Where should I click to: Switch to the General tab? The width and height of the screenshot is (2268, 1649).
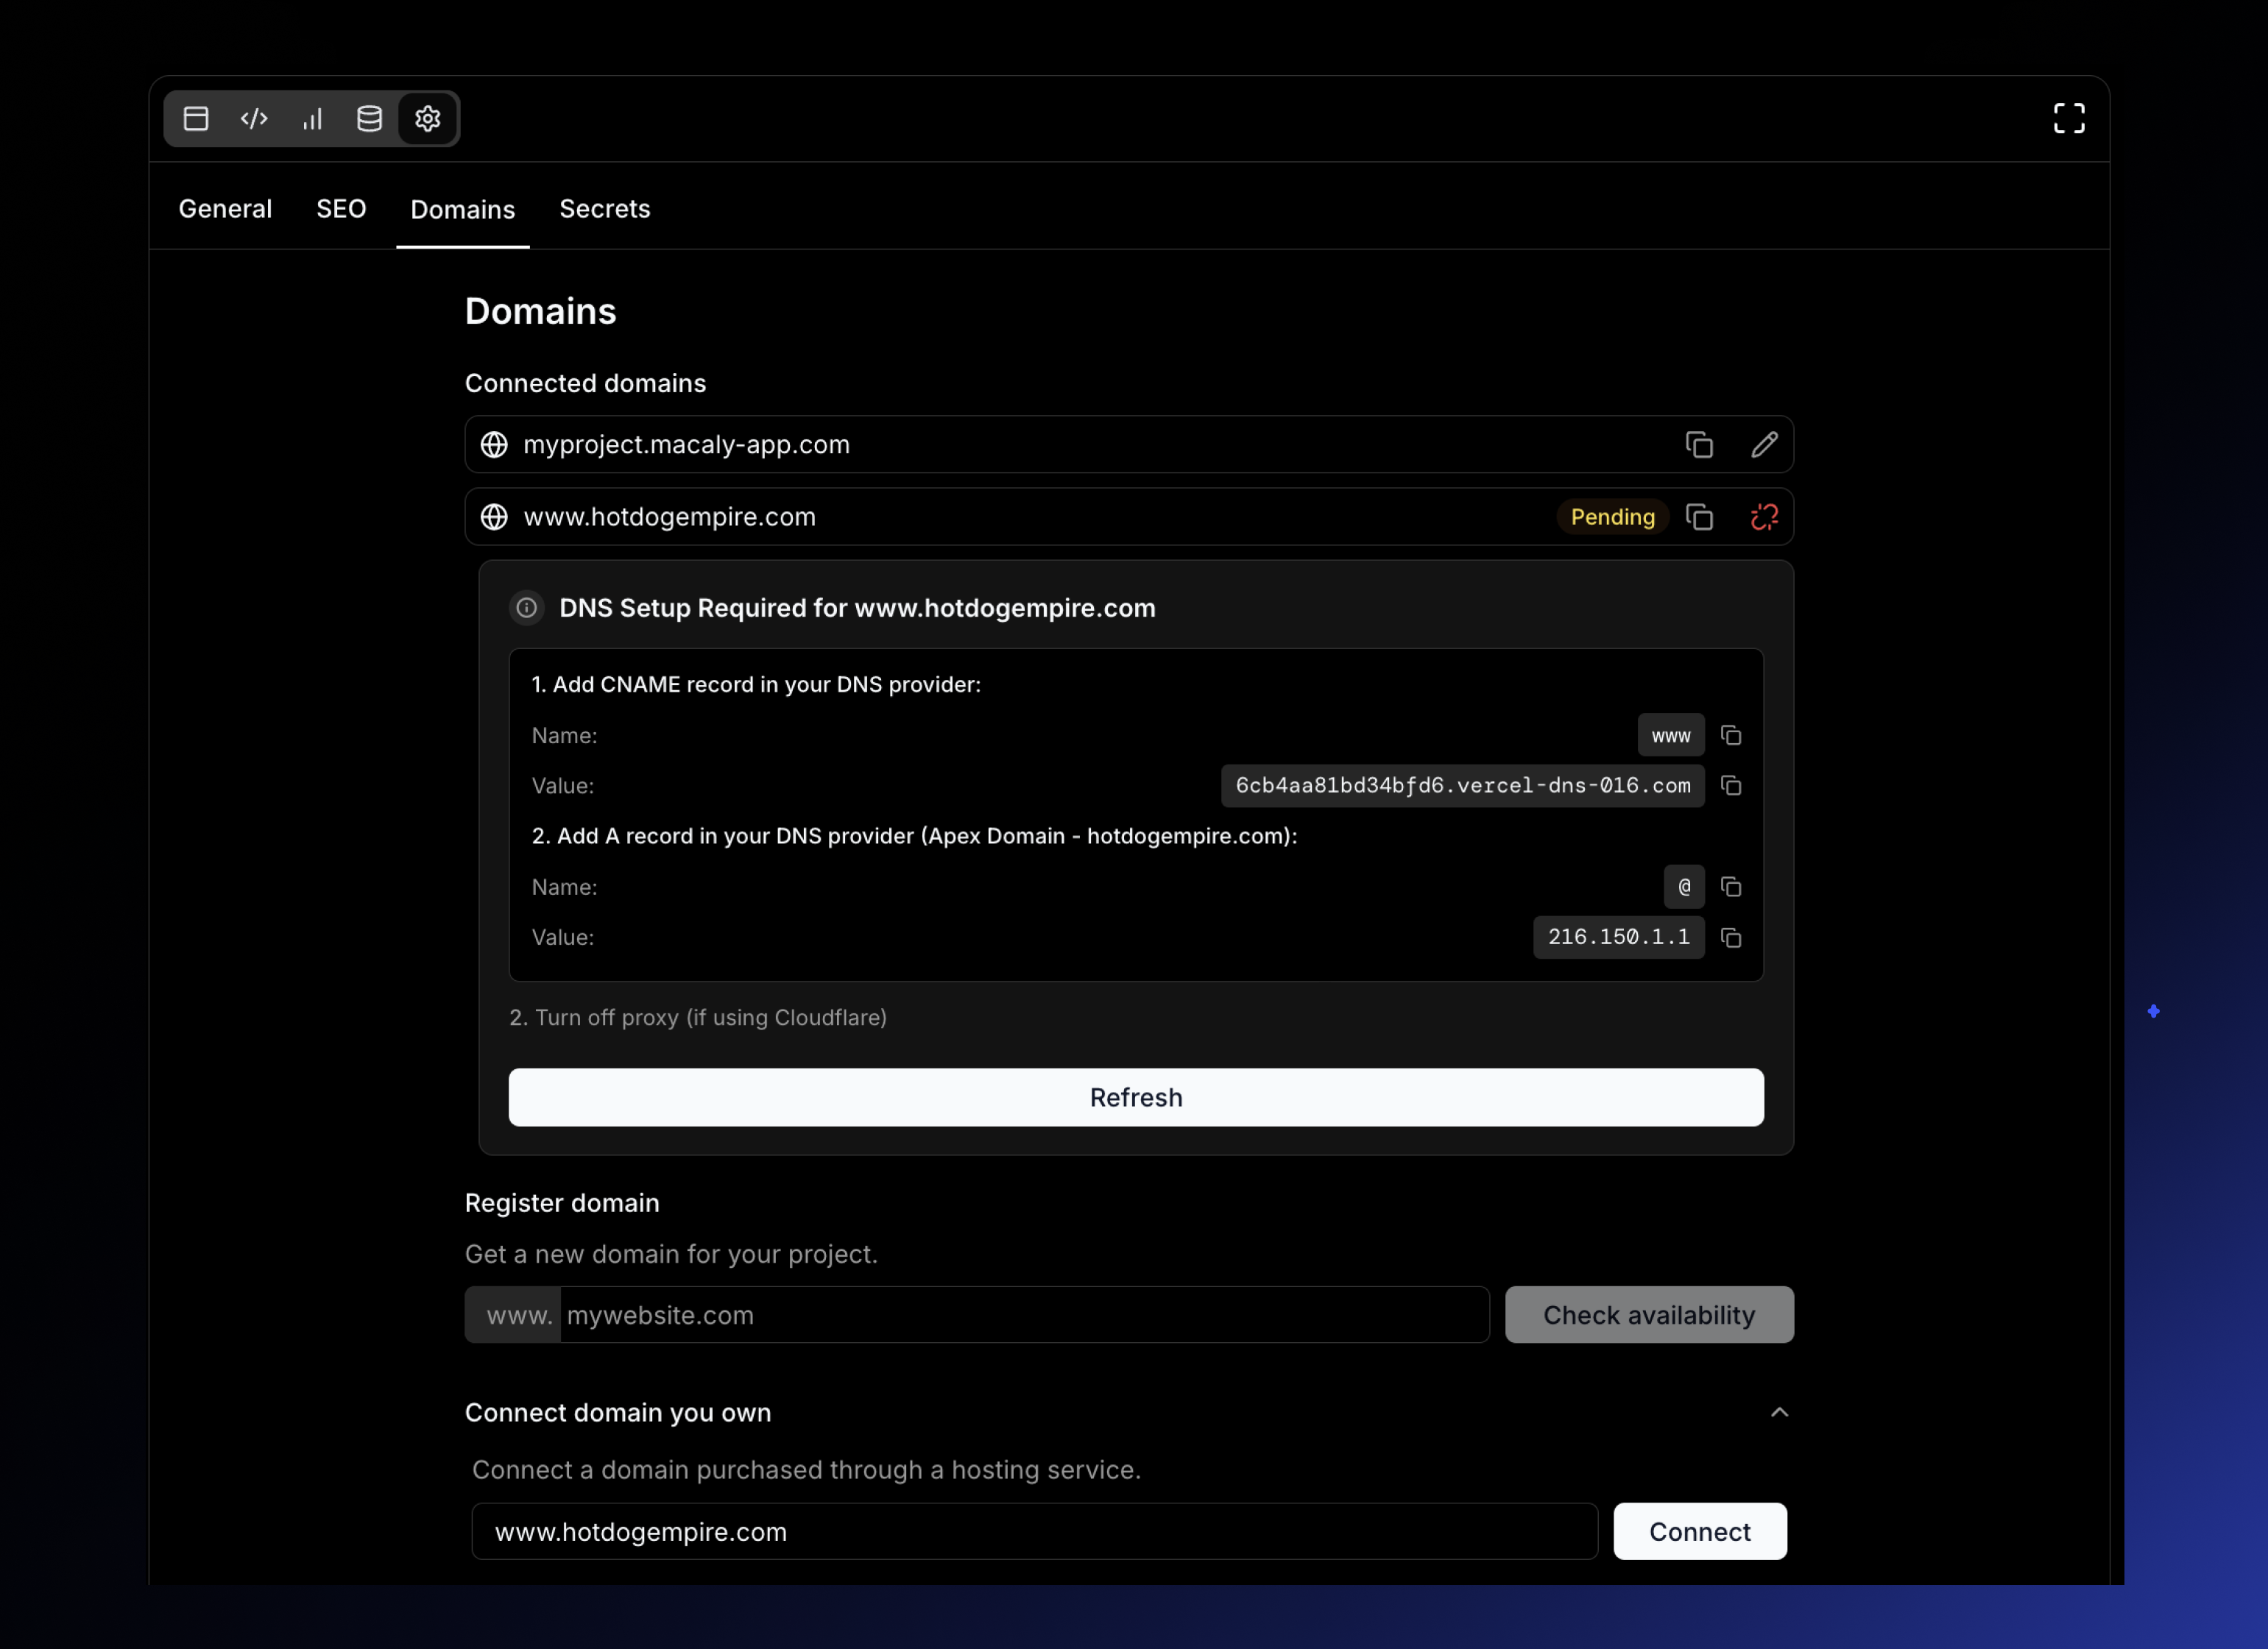[225, 209]
